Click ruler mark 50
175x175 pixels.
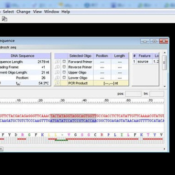point(106,101)
